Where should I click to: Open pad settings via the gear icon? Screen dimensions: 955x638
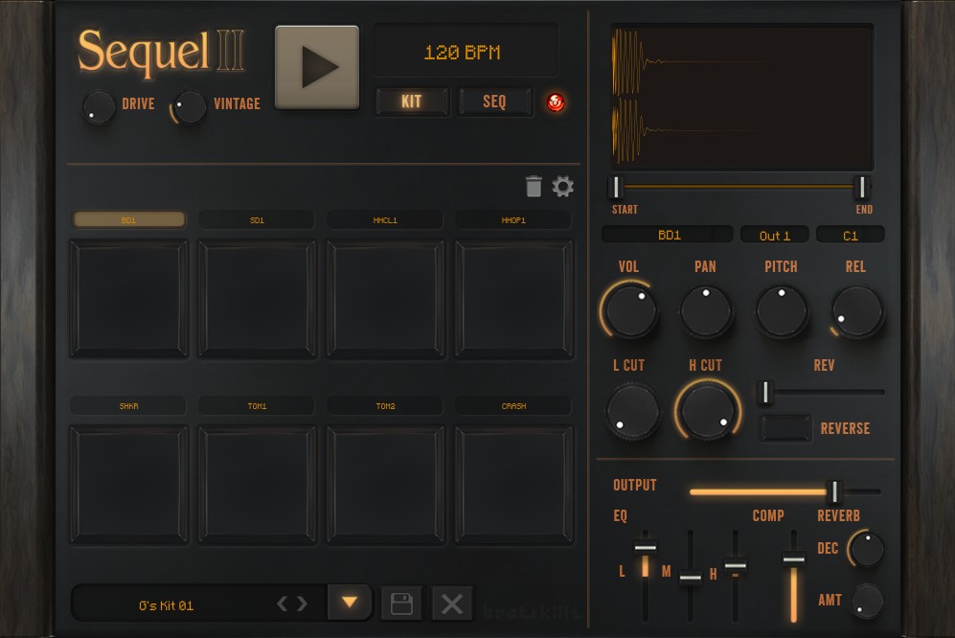pos(563,187)
